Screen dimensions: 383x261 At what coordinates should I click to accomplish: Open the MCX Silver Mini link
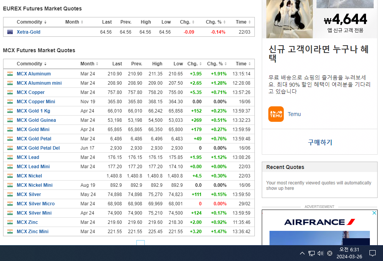point(34,213)
